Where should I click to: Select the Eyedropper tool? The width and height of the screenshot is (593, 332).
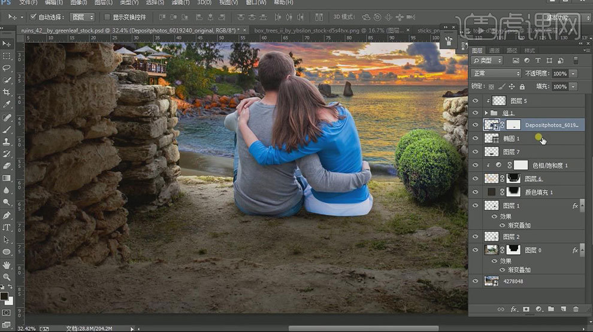tap(7, 104)
